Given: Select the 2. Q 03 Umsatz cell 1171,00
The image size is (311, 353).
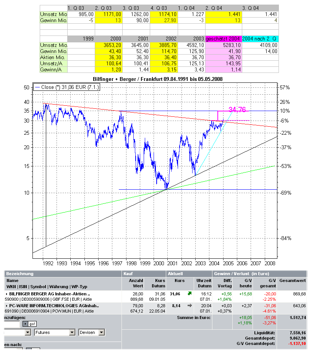Looking at the screenshot, I should (109, 14).
